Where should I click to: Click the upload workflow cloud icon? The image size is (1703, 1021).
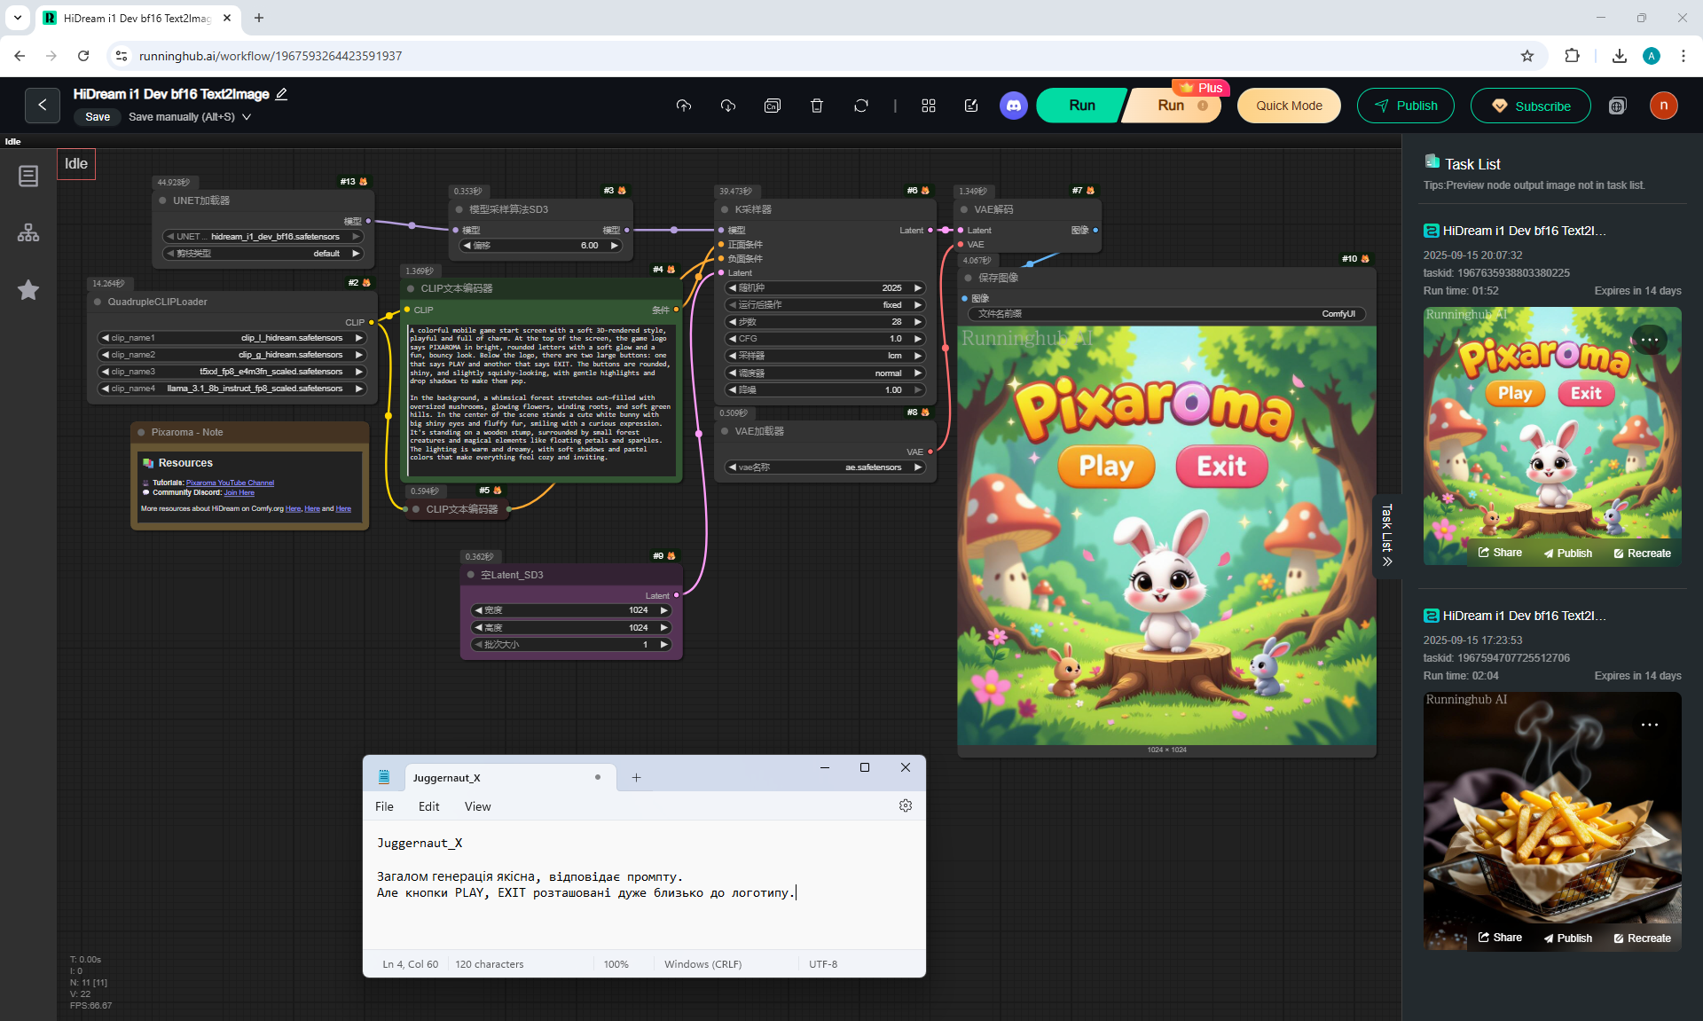coord(683,106)
